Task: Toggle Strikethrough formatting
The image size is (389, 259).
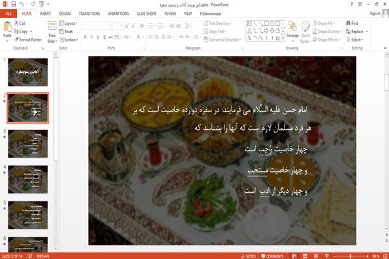Action: [111, 37]
